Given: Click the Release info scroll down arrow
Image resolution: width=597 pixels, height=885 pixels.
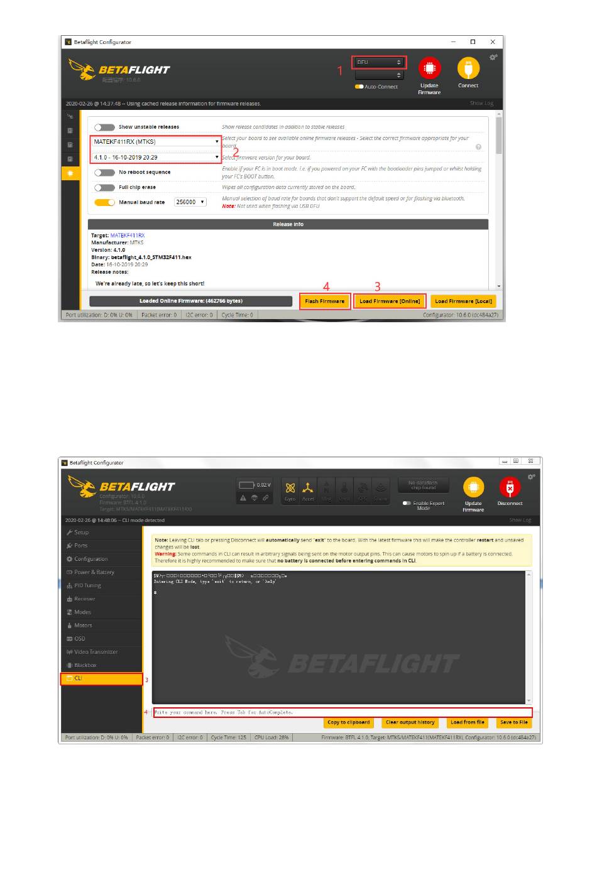Looking at the screenshot, I should point(499,286).
